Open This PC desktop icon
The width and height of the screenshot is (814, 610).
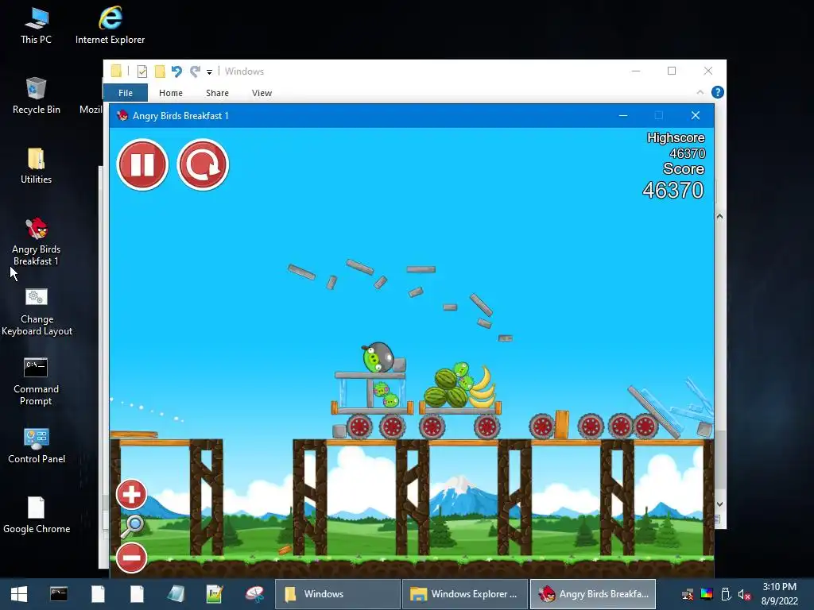click(36, 26)
